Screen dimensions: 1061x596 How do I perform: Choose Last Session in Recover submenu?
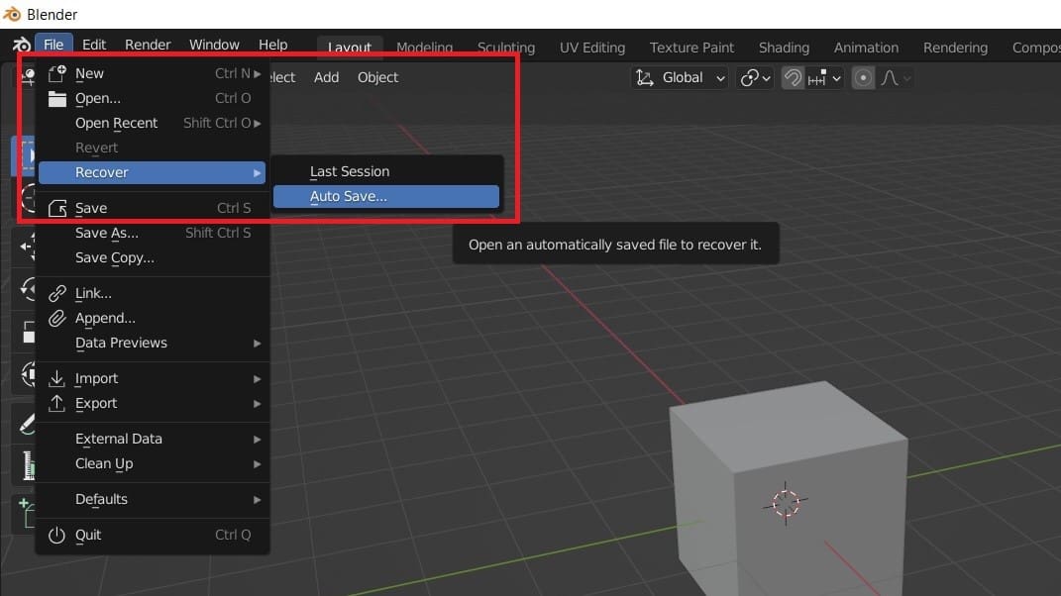coord(386,171)
